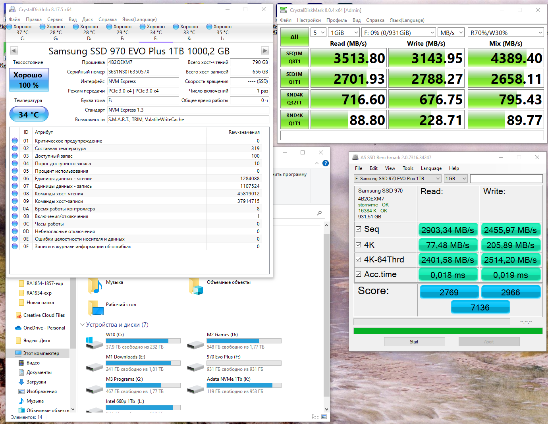Uncheck the 4K test checkbox
Screen dimensions: 548x424
point(359,245)
